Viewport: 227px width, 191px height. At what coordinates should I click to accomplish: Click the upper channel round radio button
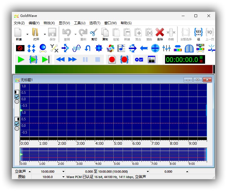pos(17,101)
